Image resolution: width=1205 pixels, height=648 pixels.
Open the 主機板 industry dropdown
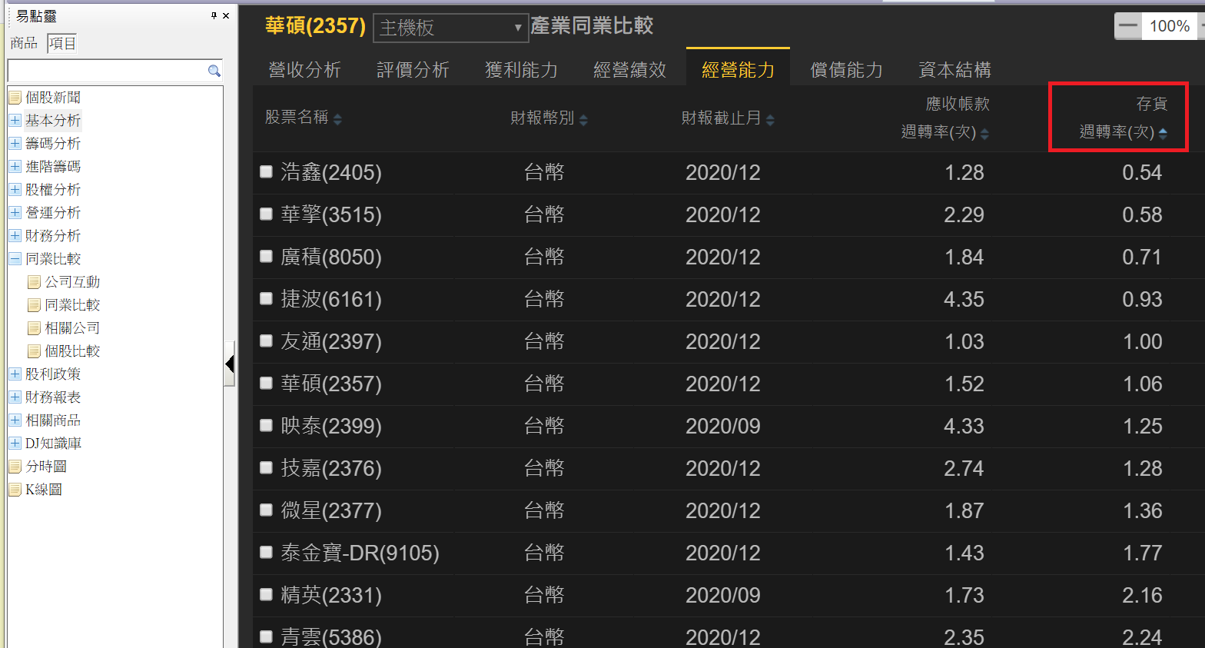pyautogui.click(x=450, y=28)
